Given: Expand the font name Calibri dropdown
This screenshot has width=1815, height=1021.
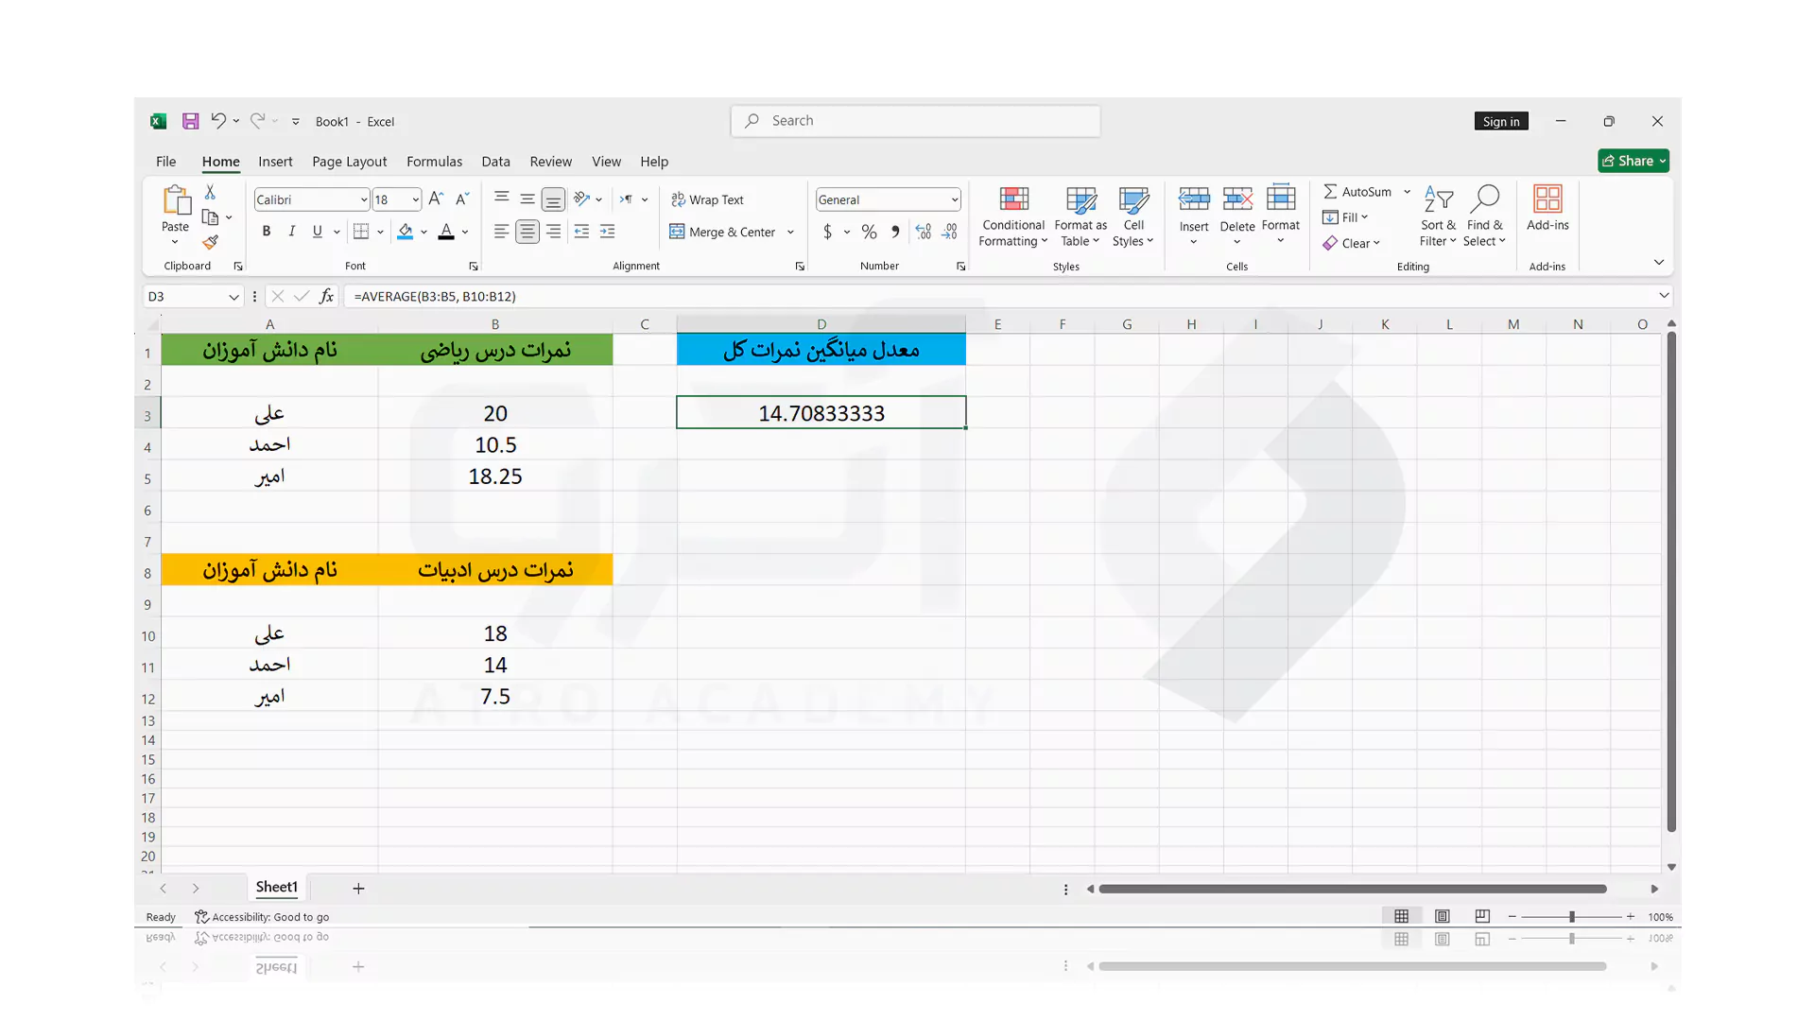Looking at the screenshot, I should [x=364, y=199].
